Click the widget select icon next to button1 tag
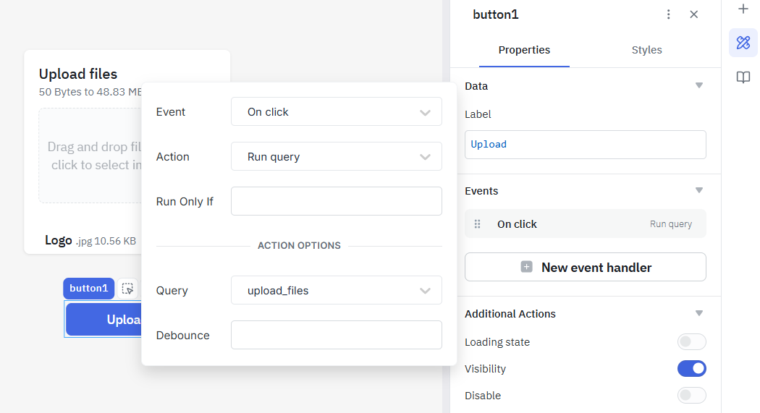 pos(127,289)
